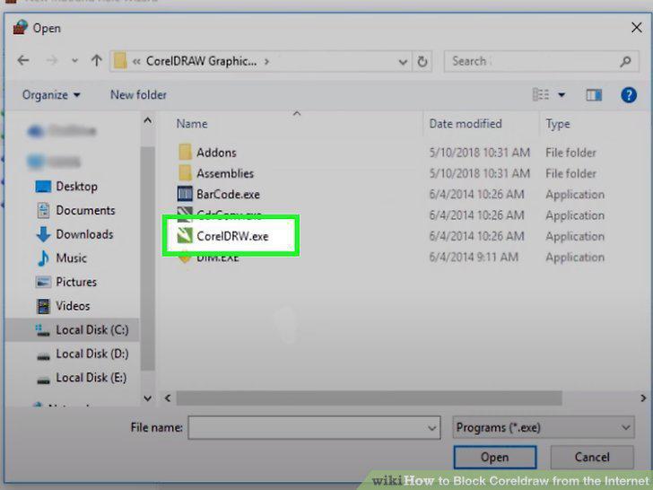Viewport: 653px width, 490px height.
Task: Sort files by Date modified column
Action: pos(466,124)
